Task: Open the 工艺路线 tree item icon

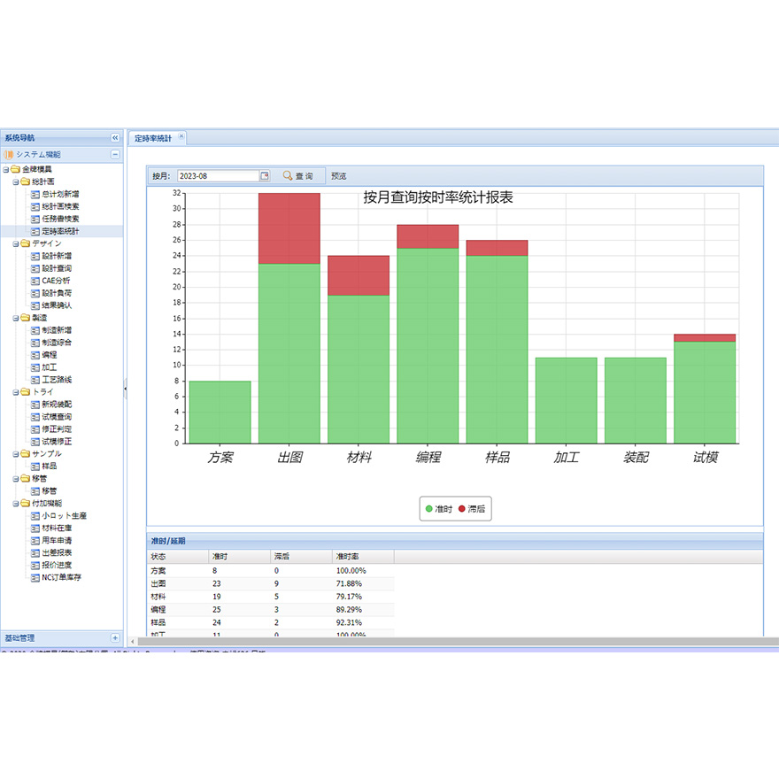Action: pos(35,380)
